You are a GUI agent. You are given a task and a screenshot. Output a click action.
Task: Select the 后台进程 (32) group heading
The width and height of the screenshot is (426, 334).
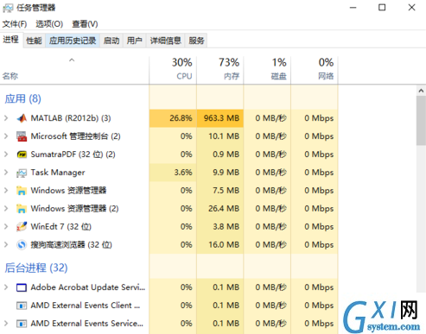click(x=36, y=268)
